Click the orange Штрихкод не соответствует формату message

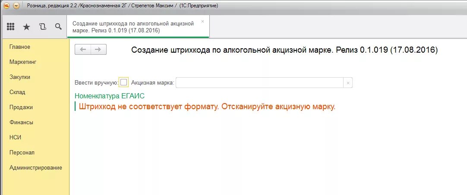coord(207,106)
